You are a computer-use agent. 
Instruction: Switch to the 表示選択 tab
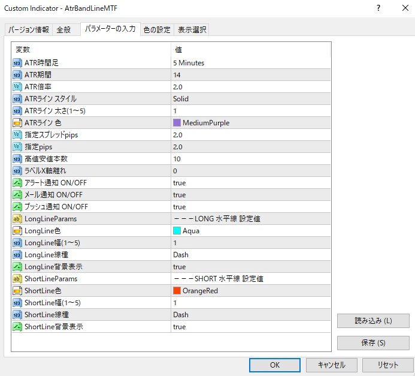(192, 29)
